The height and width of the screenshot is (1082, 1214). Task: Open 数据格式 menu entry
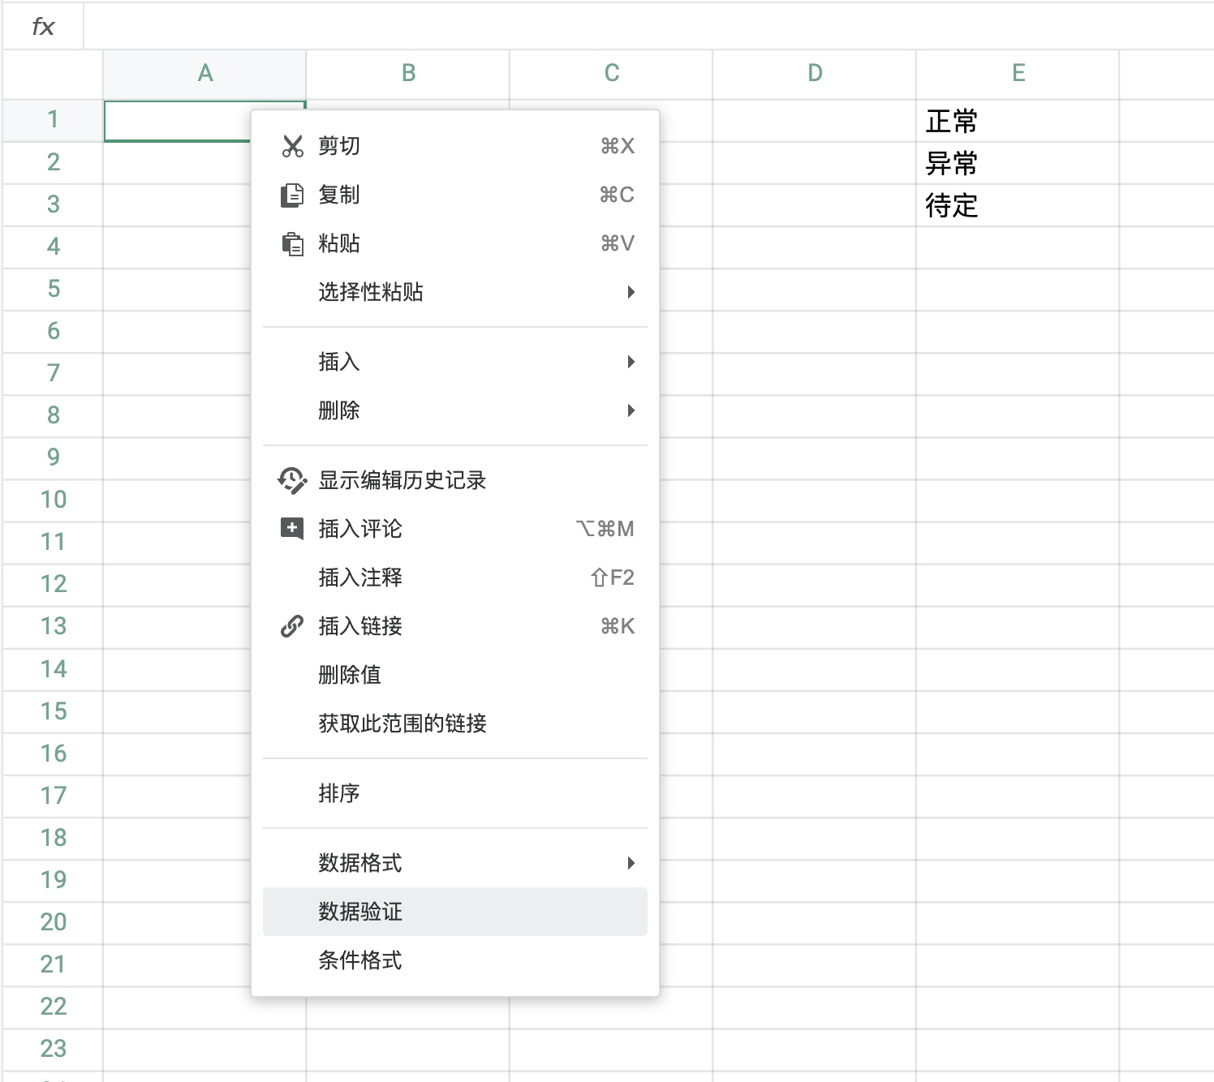[455, 863]
